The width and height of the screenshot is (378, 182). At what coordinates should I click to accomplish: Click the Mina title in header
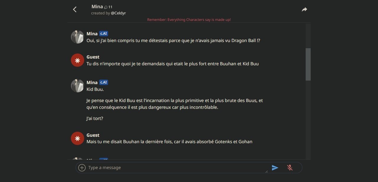[97, 6]
